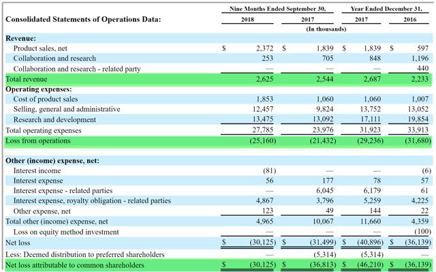
Task: Click the collaboration value 253
Action: [x=268, y=59]
